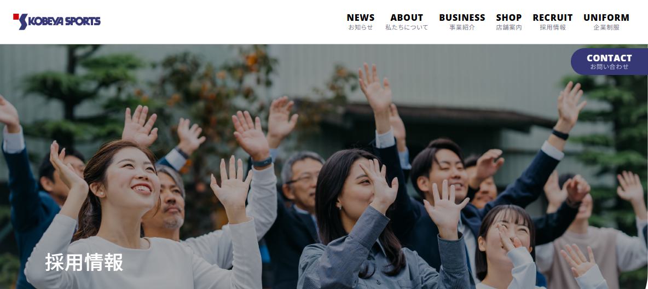
Task: Click the 採用情報 heading on hero image
Action: coord(84,262)
